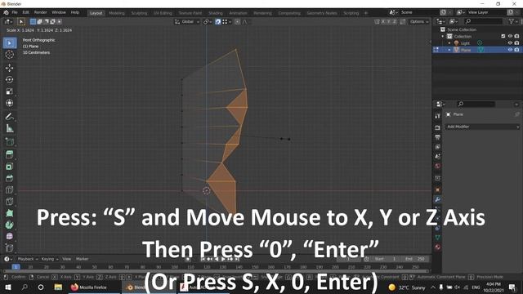Open the Modifiers wrench properties tab

pos(437,199)
